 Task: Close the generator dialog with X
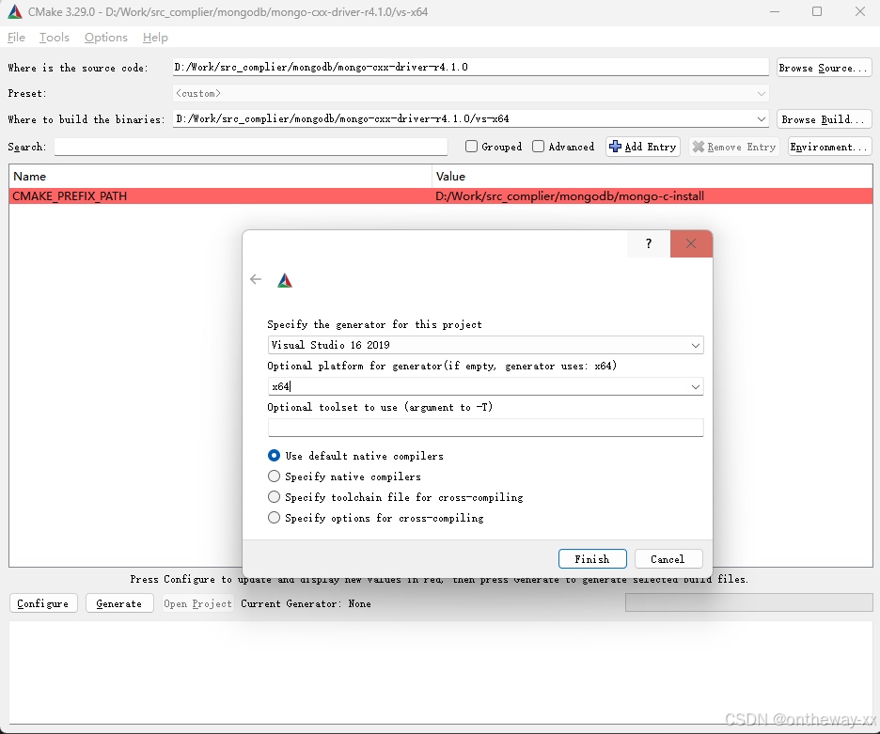click(x=691, y=243)
